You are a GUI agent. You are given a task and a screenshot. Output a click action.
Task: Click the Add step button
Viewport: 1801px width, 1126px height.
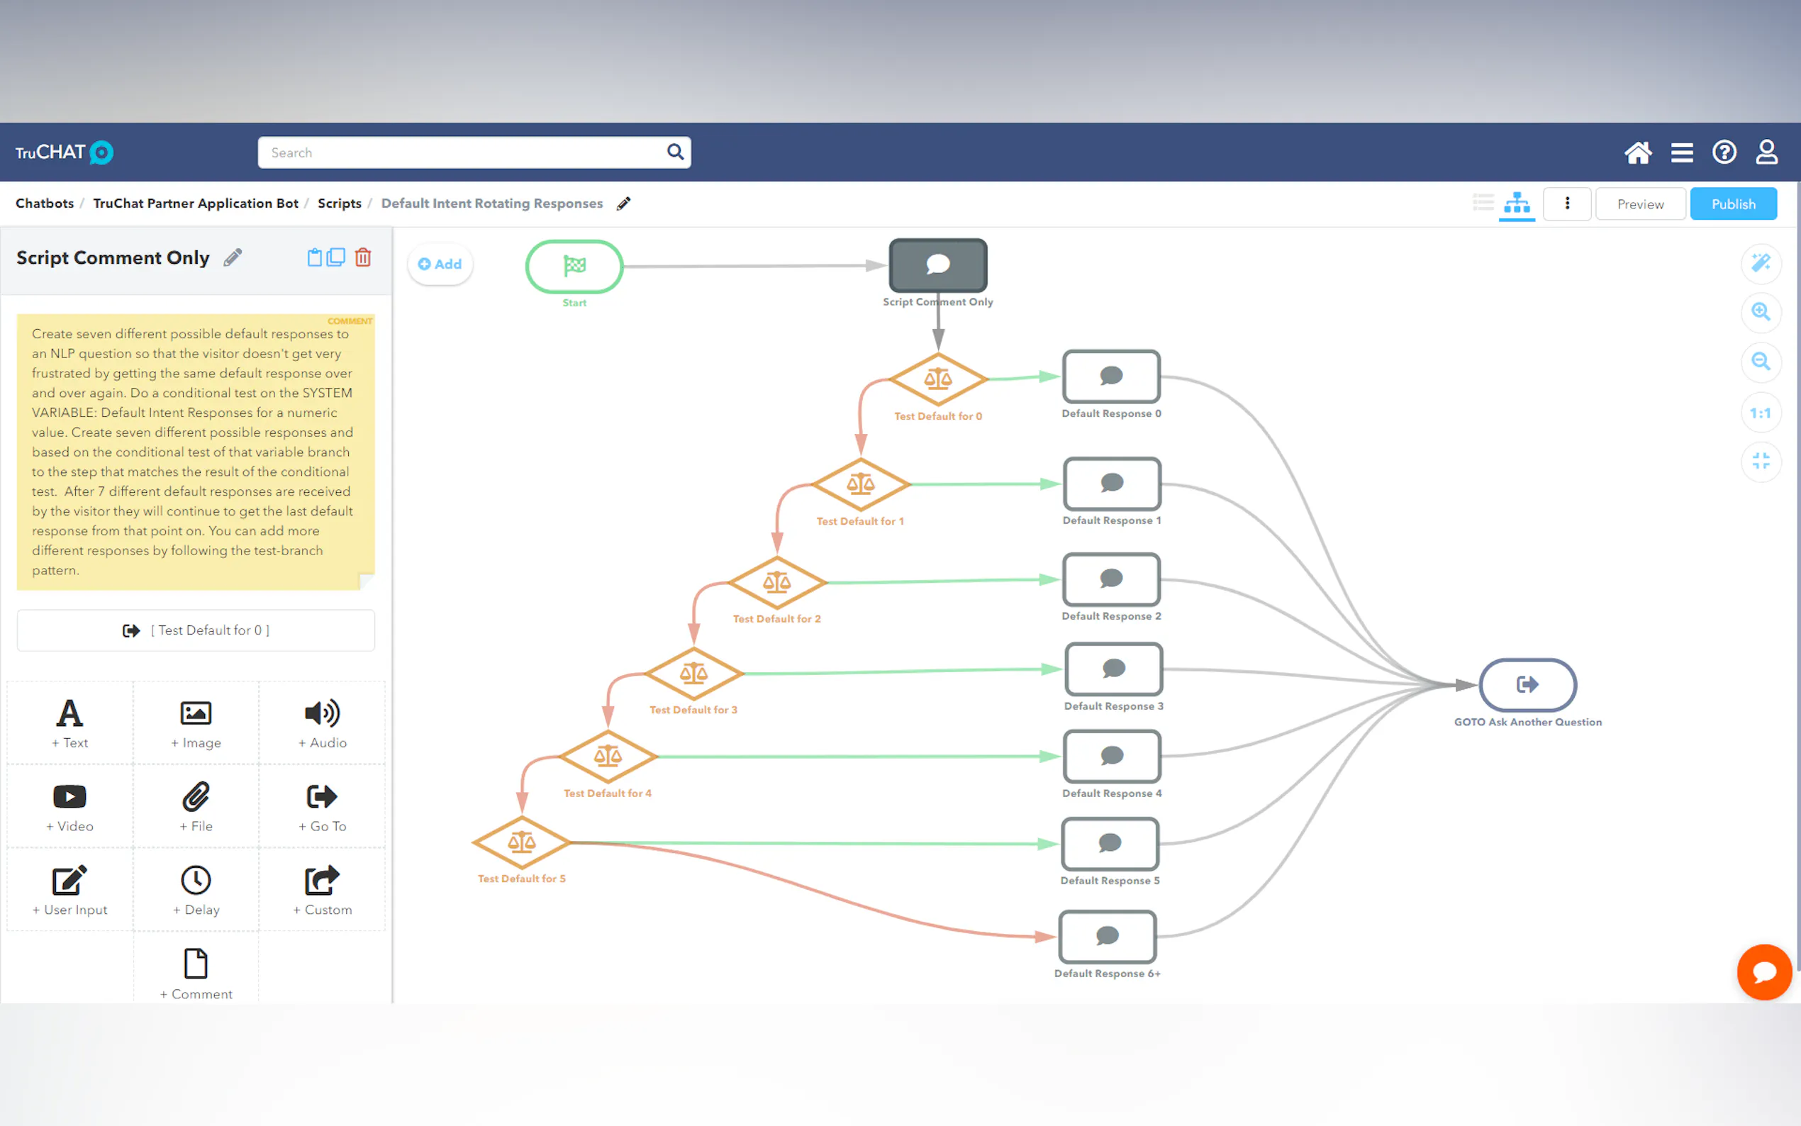pyautogui.click(x=440, y=264)
